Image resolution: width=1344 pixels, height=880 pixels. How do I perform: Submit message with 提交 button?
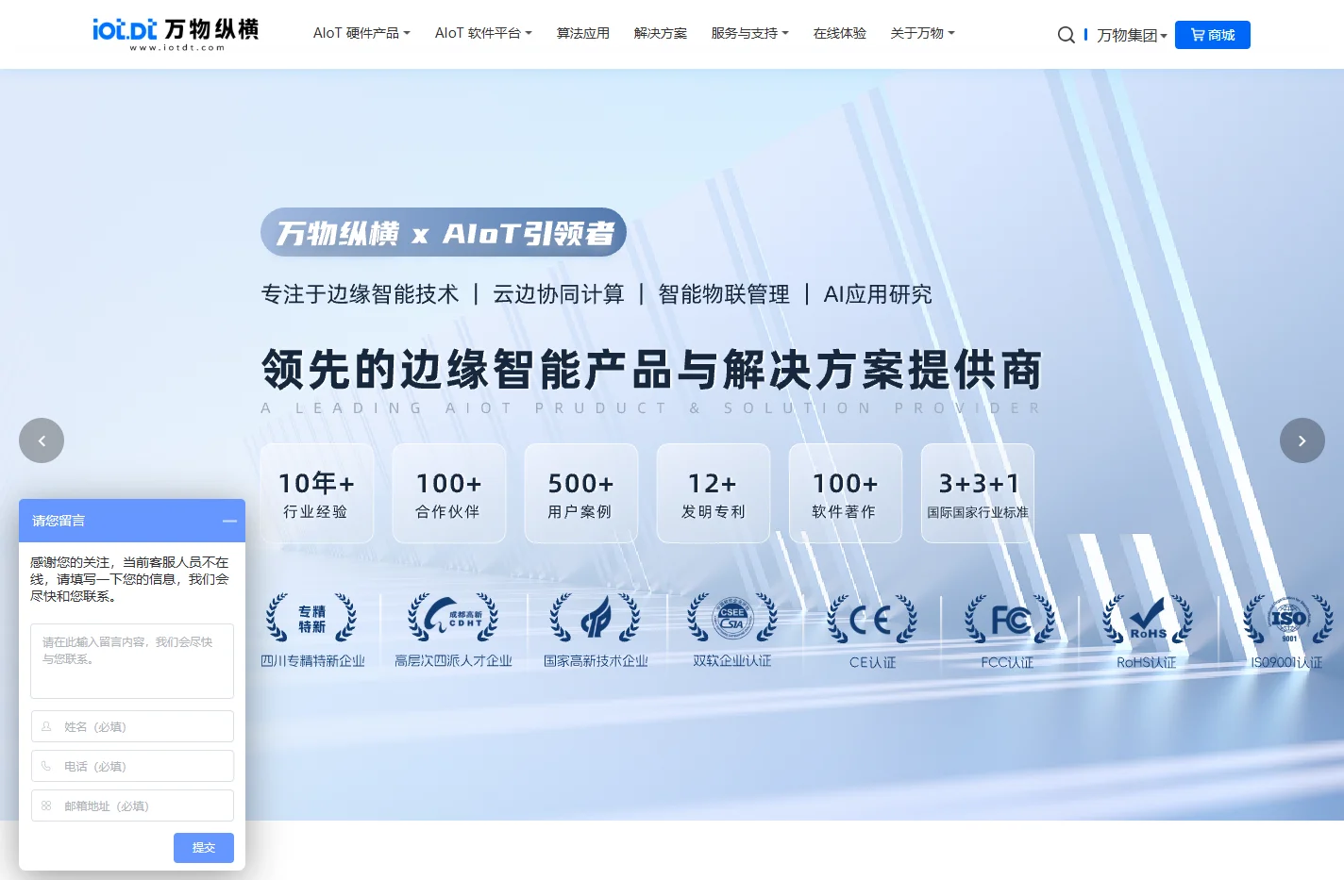[204, 848]
